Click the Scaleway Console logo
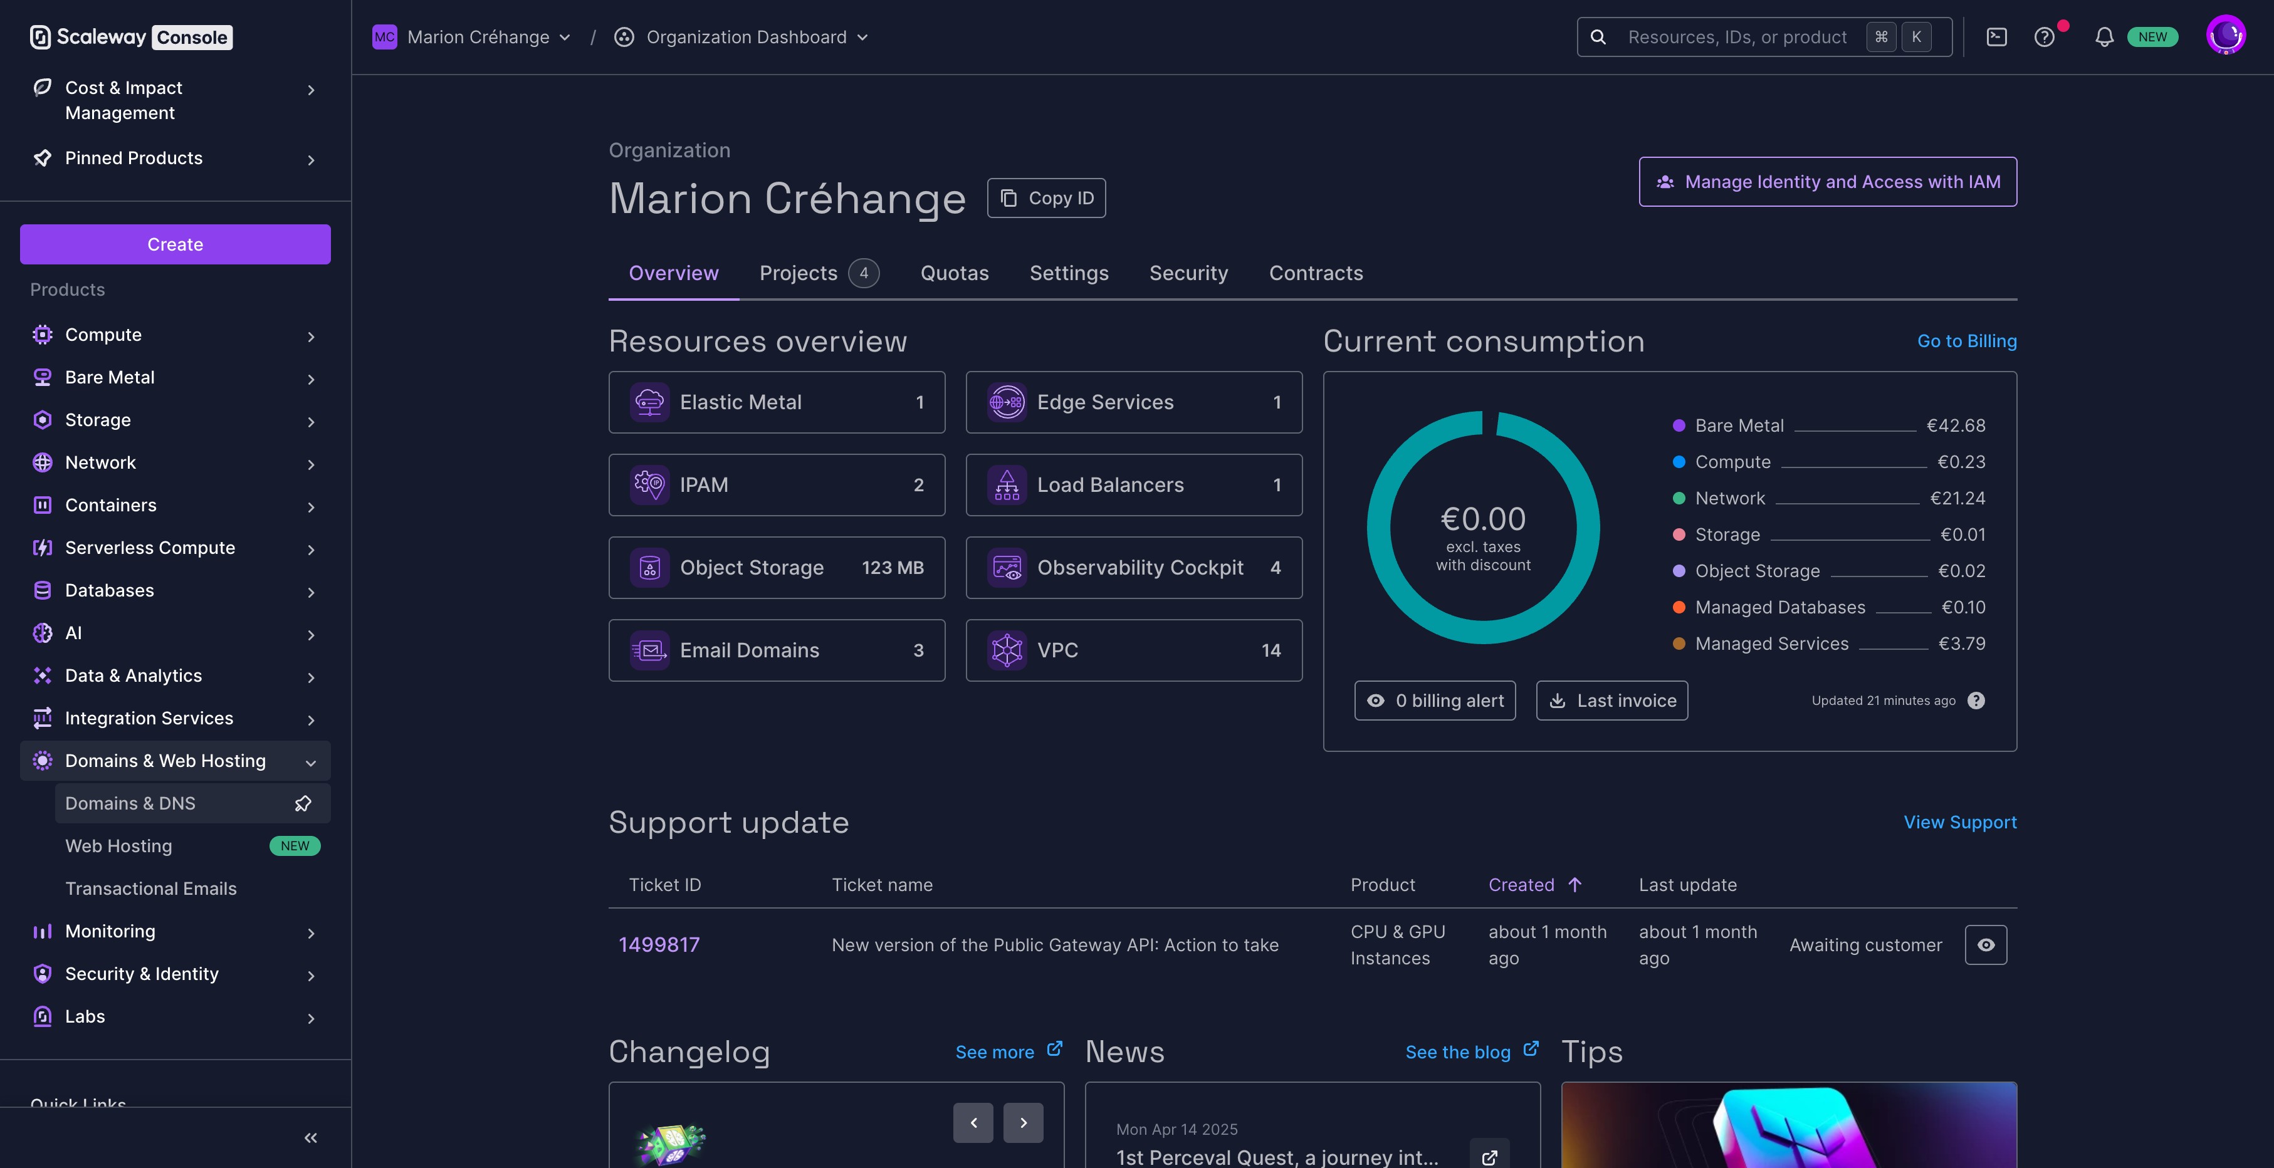The image size is (2274, 1168). pyautogui.click(x=130, y=37)
